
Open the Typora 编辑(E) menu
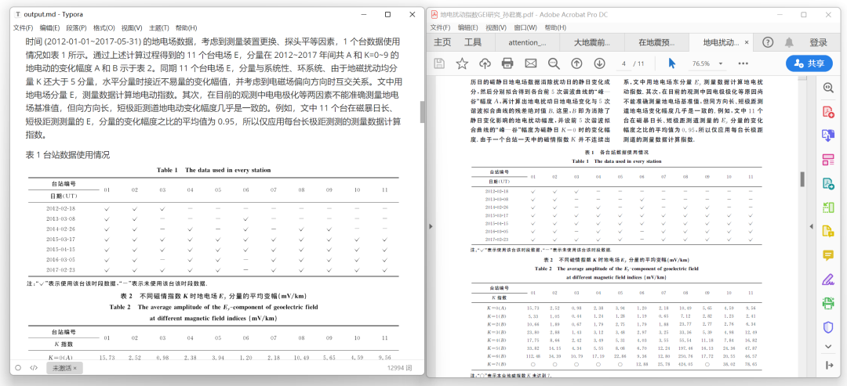pyautogui.click(x=49, y=28)
